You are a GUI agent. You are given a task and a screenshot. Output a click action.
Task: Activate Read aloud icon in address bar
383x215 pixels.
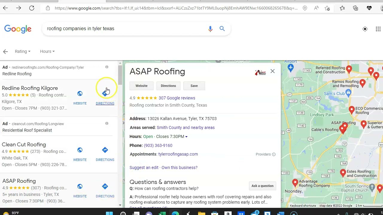[316, 8]
